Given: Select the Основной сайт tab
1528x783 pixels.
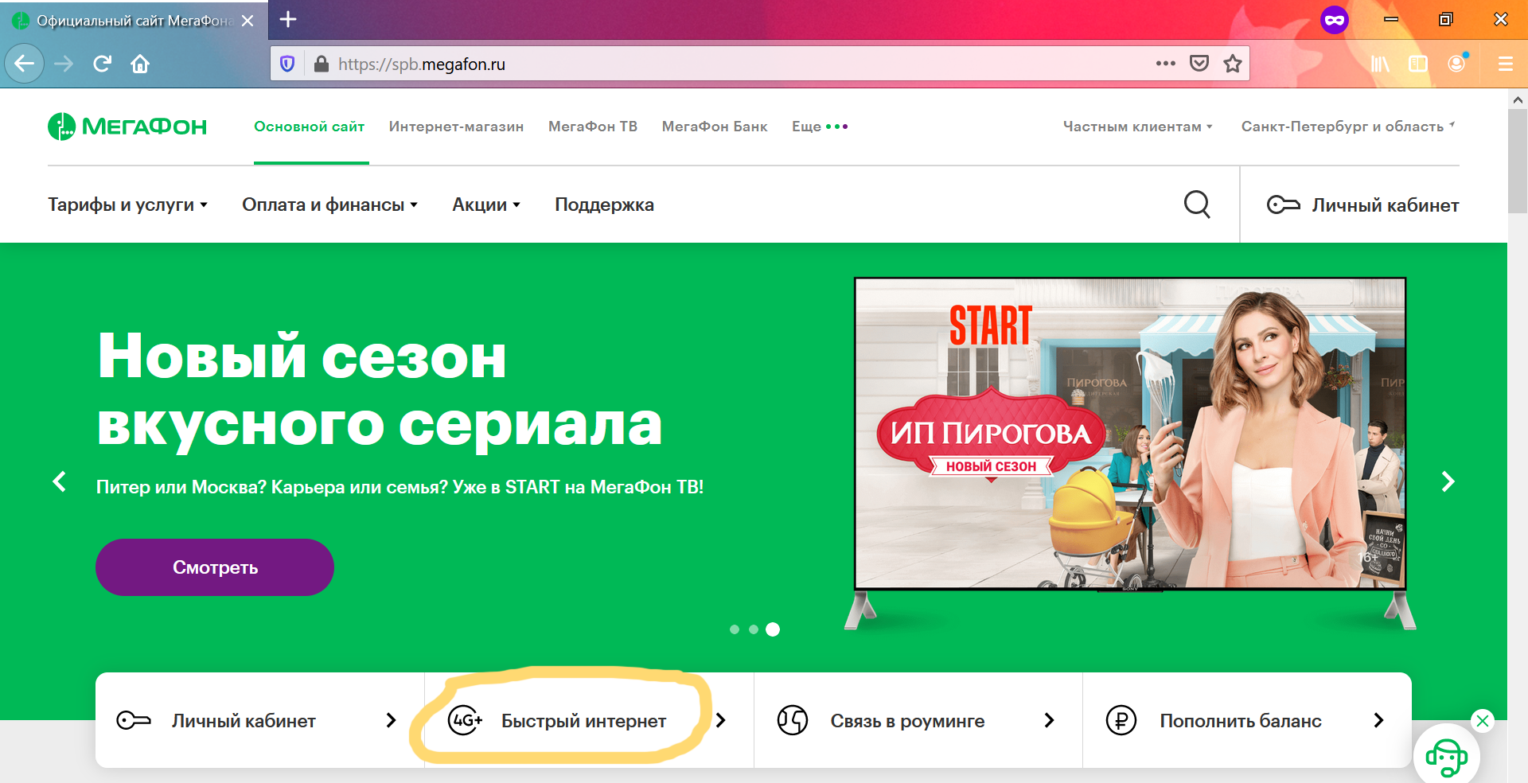Looking at the screenshot, I should [x=310, y=127].
